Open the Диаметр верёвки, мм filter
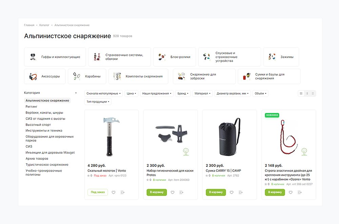This screenshot has height=224, width=339. tap(233, 93)
